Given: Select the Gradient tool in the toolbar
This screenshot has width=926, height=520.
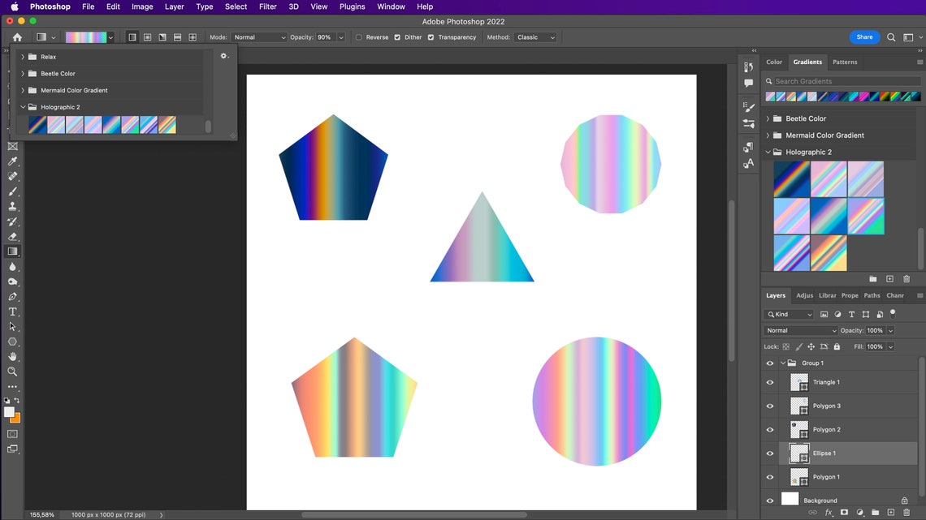Looking at the screenshot, I should [x=12, y=250].
